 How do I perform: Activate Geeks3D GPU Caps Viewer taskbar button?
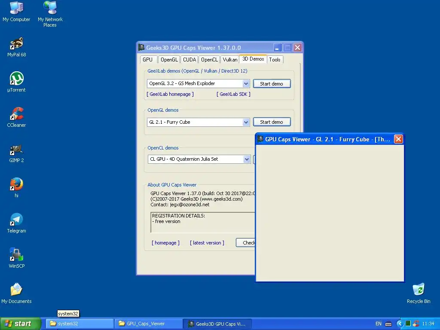[x=217, y=324]
